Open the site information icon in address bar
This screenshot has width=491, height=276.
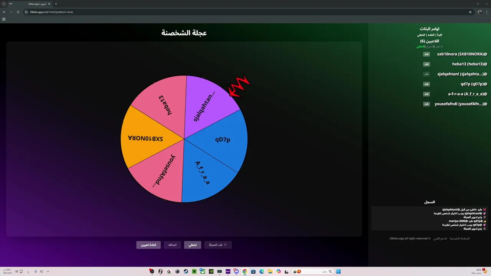coord(26,12)
